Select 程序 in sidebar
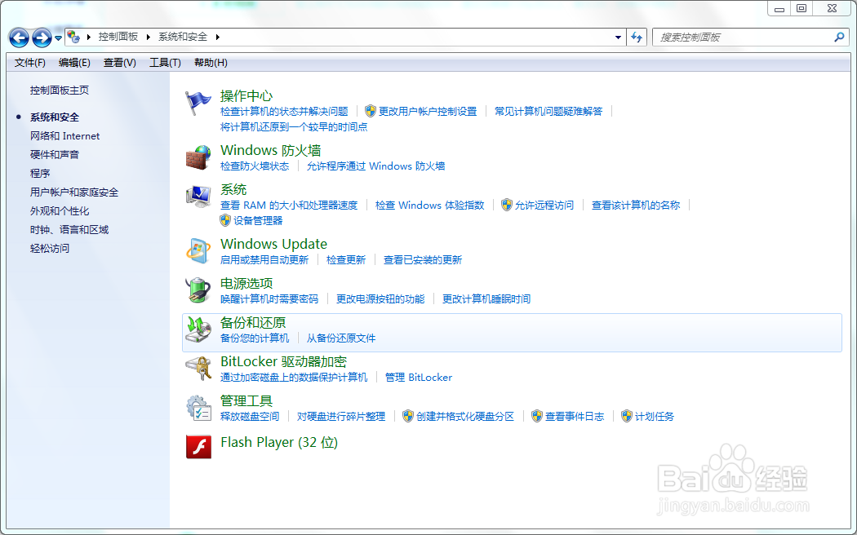 pos(40,173)
